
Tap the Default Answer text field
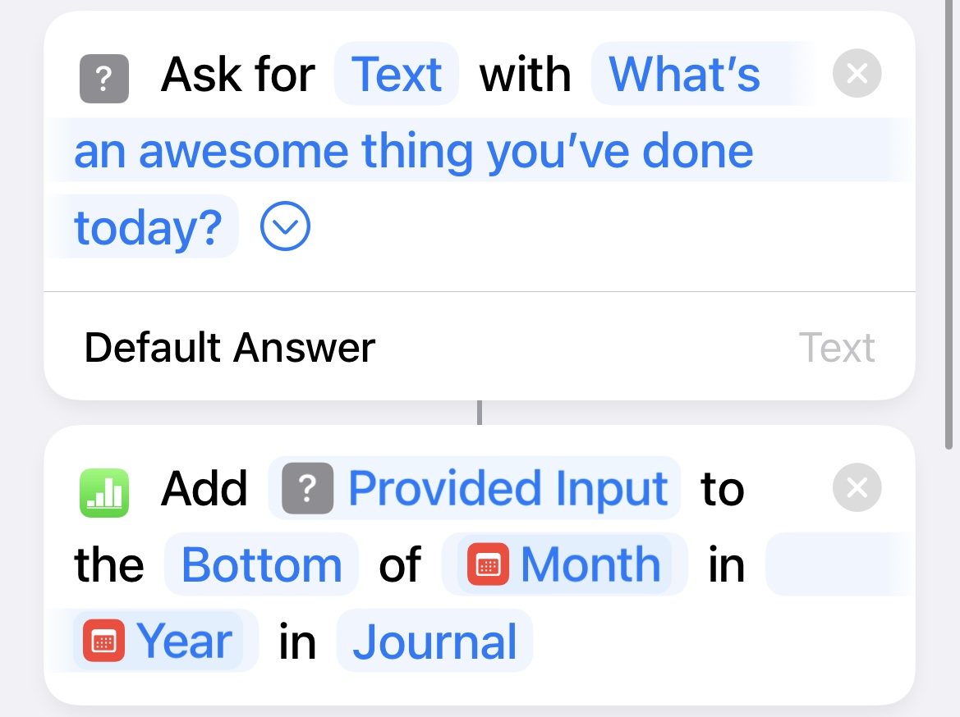(836, 347)
